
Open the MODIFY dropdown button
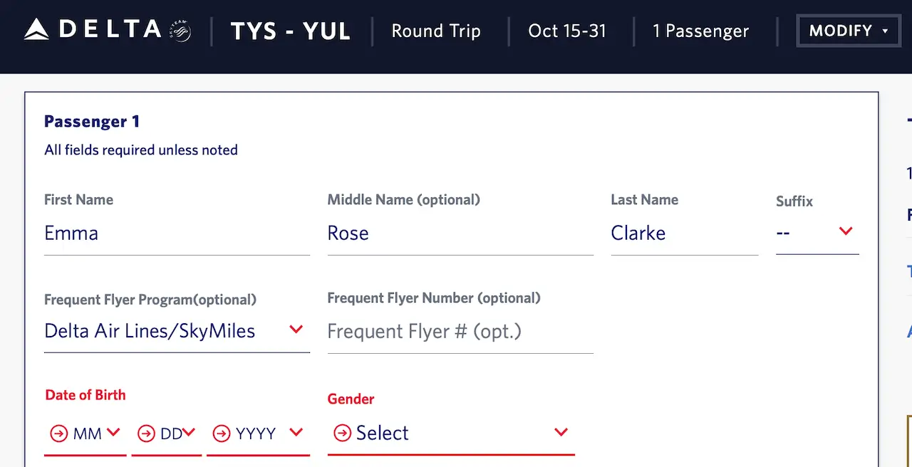click(x=848, y=31)
